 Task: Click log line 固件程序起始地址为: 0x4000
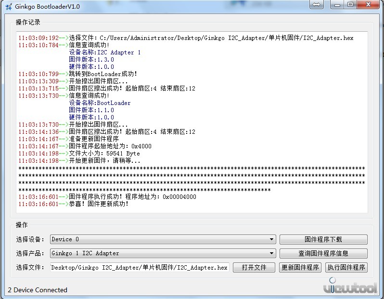coord(85,146)
